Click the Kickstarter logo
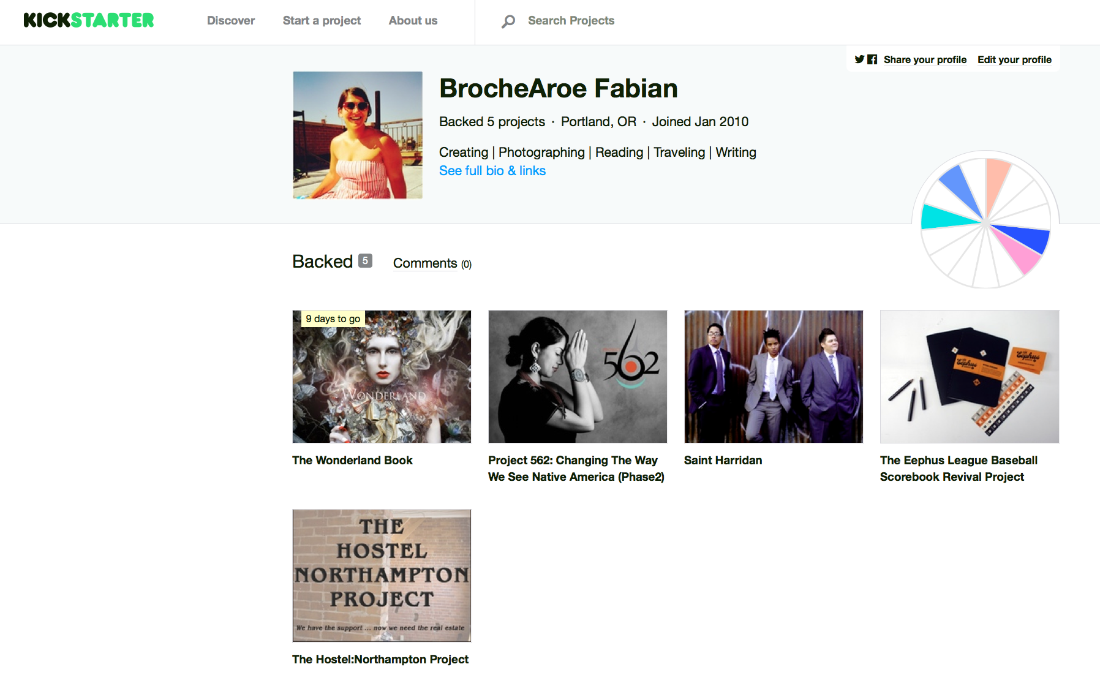 coord(89,20)
